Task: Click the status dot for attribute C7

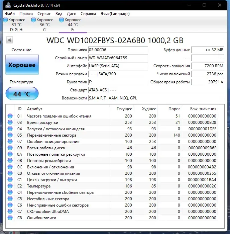Action: coord(10,211)
